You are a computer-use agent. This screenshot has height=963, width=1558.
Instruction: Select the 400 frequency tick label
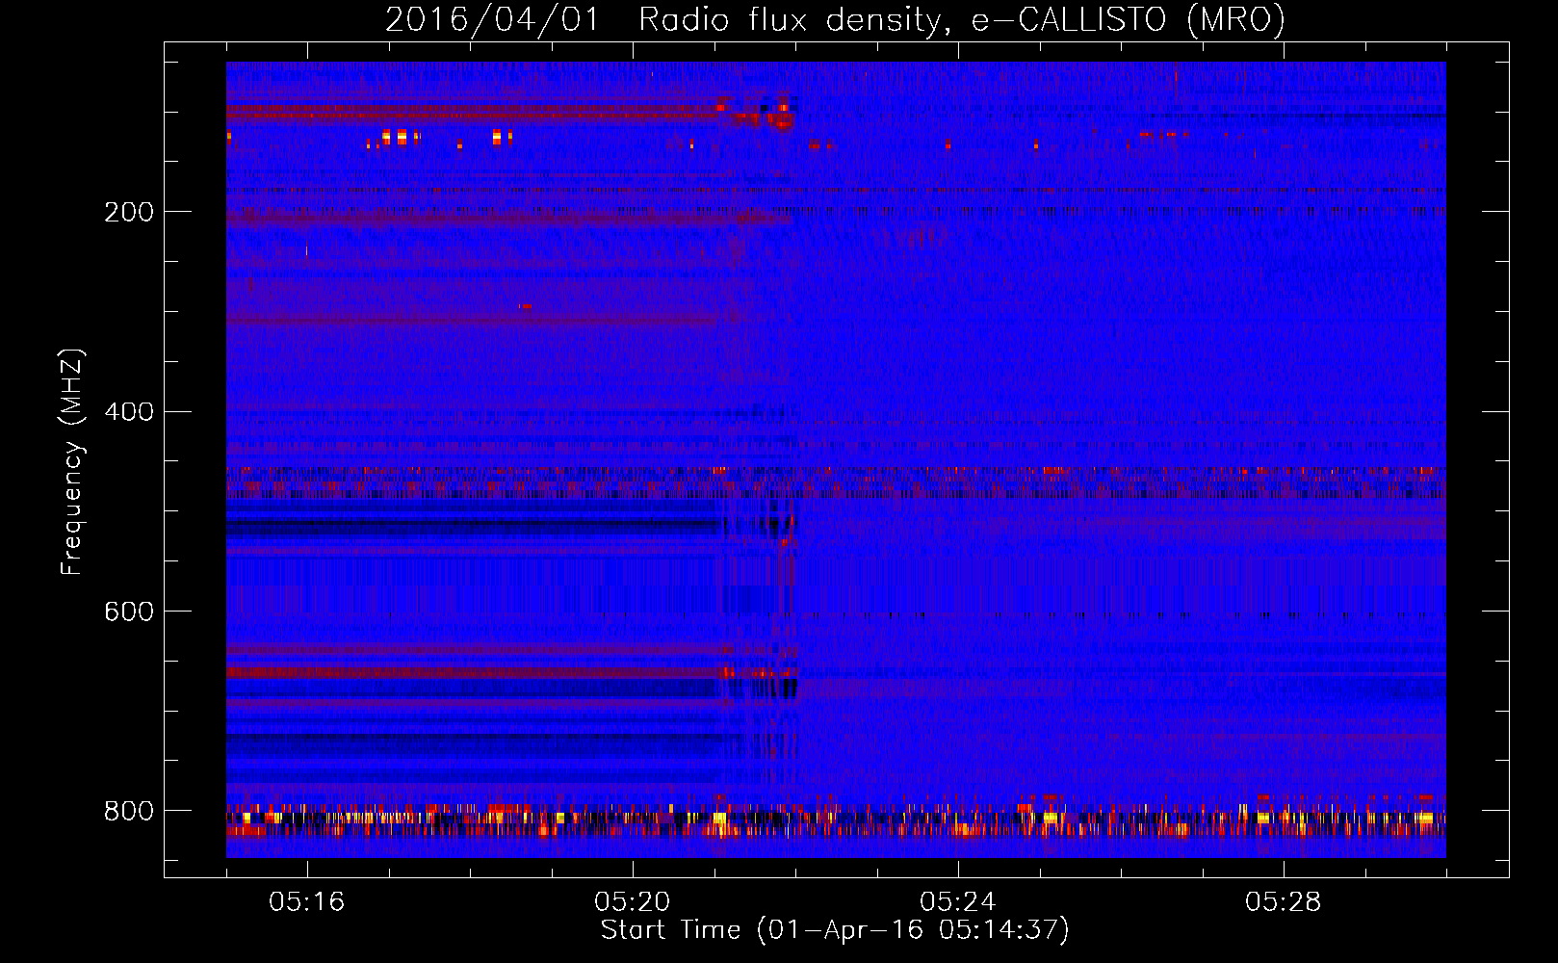pos(129,412)
